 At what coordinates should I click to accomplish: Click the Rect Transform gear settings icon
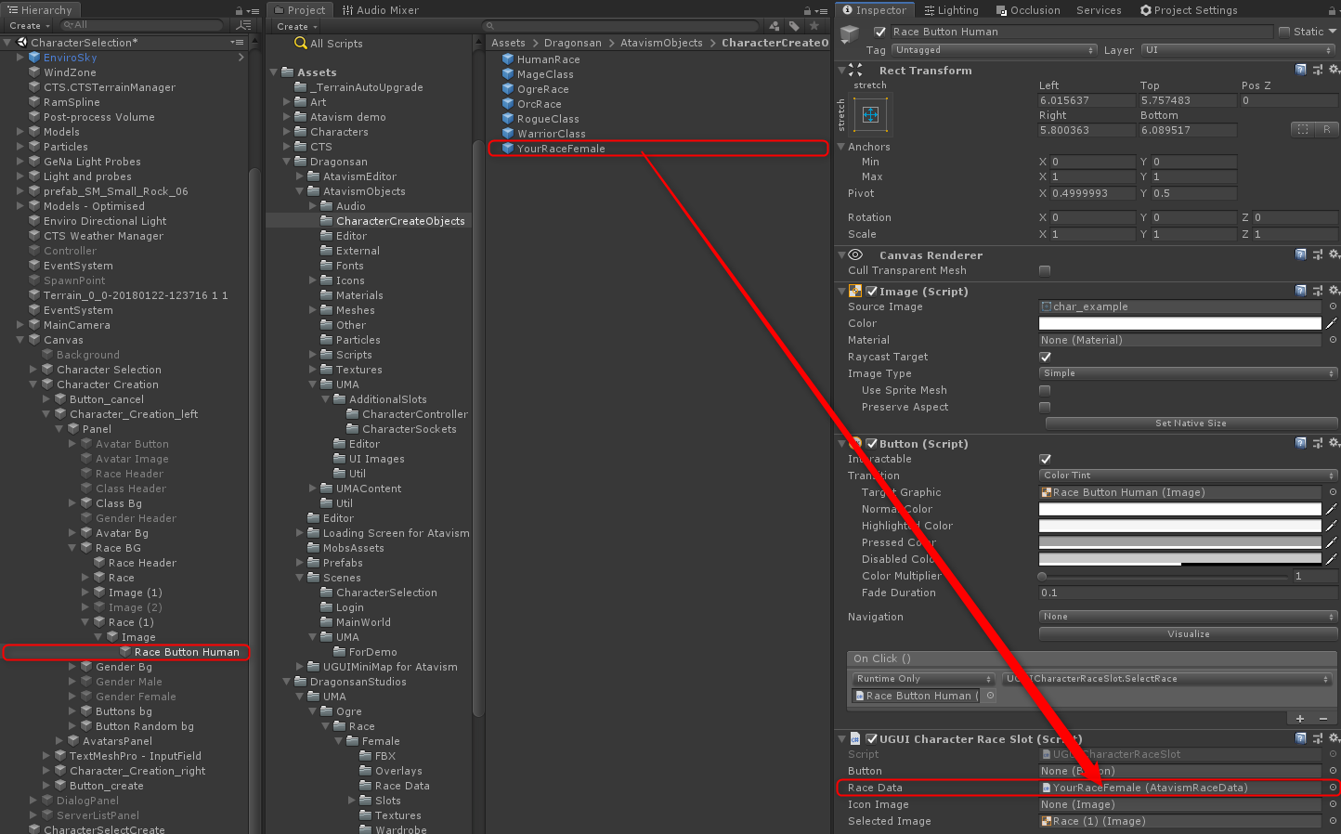point(1334,70)
